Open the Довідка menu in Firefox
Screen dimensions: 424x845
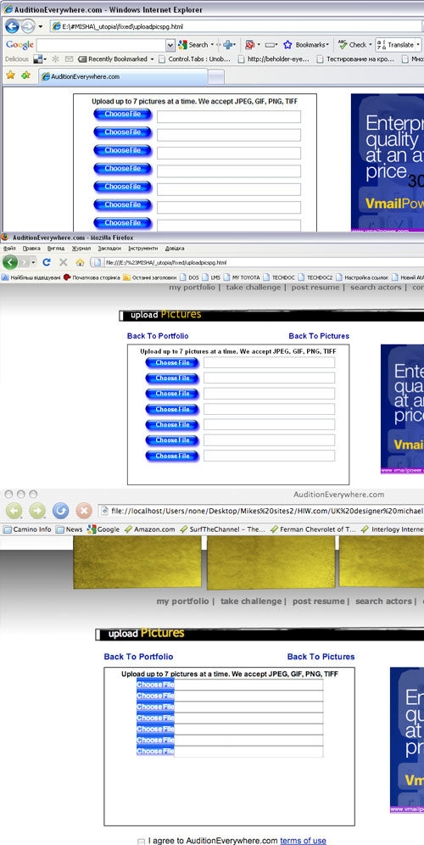[175, 249]
